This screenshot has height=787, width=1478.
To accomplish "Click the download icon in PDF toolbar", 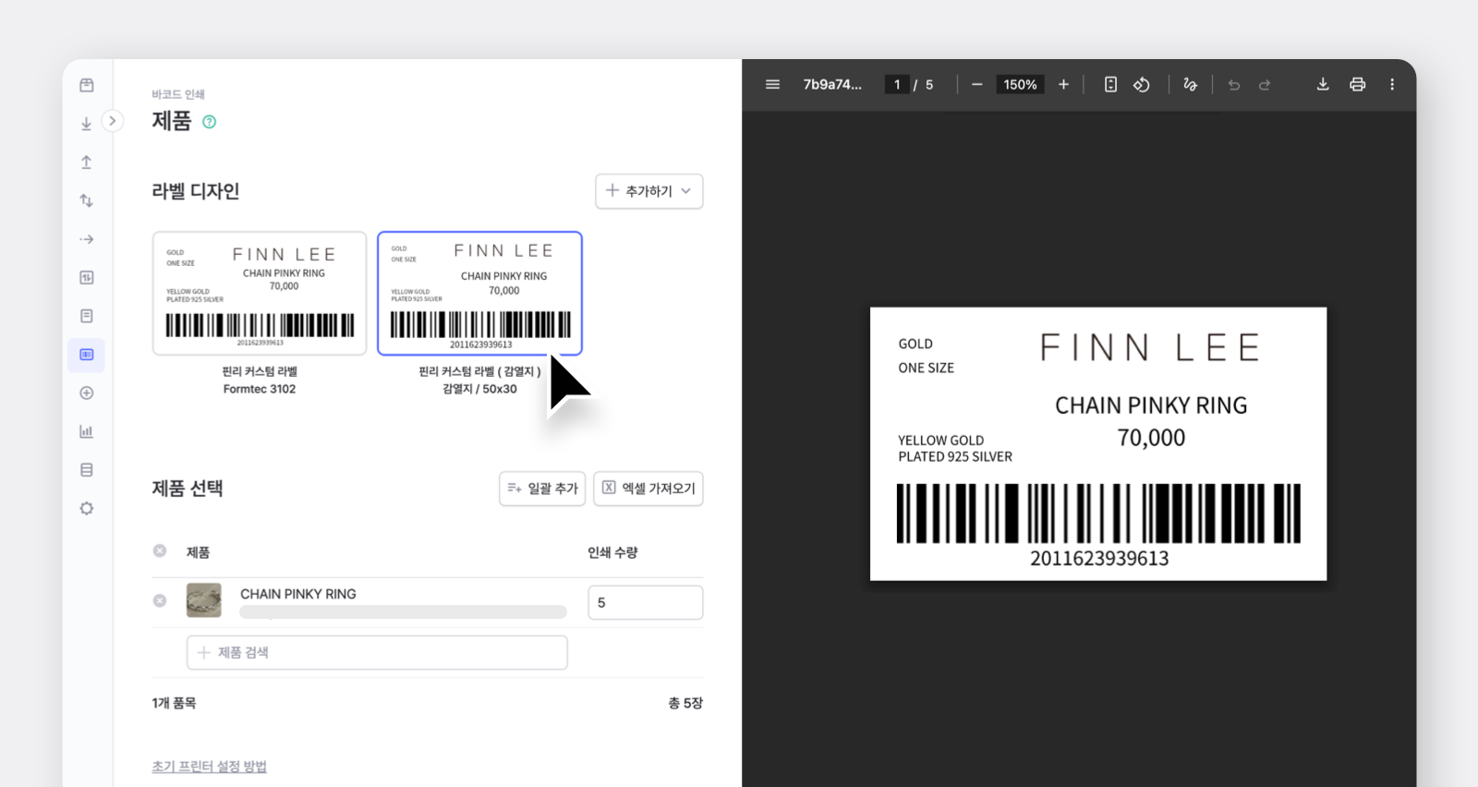I will pos(1322,84).
